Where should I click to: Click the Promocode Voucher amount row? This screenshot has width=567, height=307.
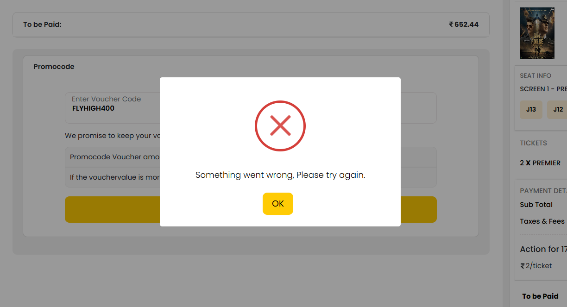tap(251, 157)
